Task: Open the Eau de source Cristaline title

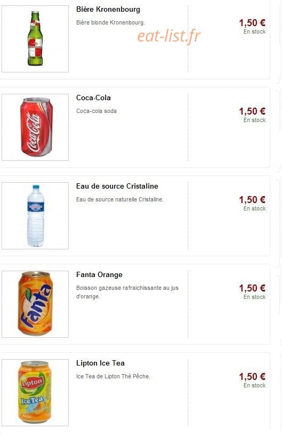Action: point(117,186)
